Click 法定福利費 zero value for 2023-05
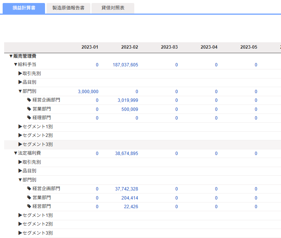The height and width of the screenshot is (238, 281). [256, 153]
